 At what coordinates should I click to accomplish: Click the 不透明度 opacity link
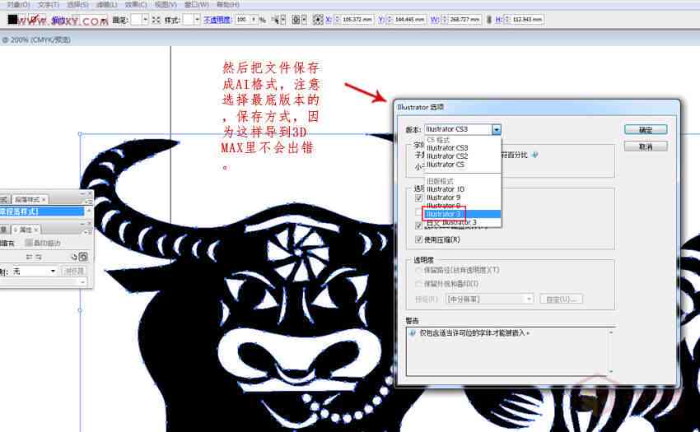pyautogui.click(x=217, y=20)
